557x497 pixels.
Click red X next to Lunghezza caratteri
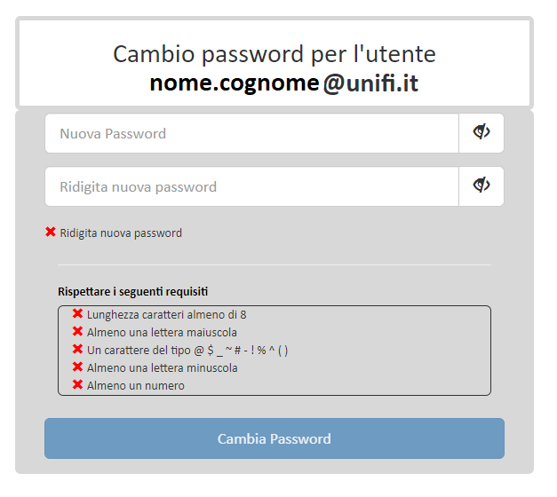tap(77, 314)
